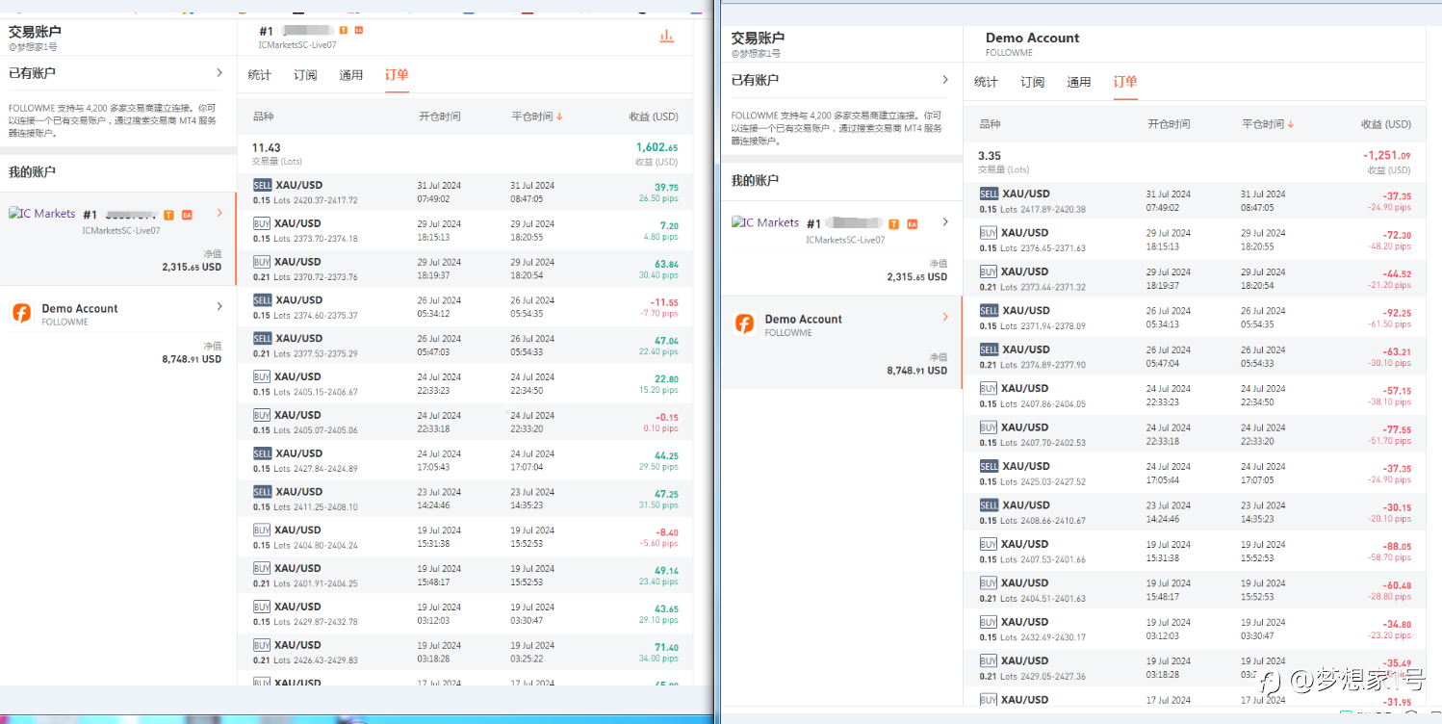Open the Demo Account chevron in right window
Image resolution: width=1442 pixels, height=724 pixels.
[x=945, y=317]
